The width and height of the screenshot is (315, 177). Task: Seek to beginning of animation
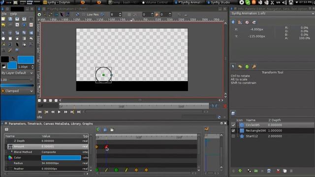pyautogui.click(x=40, y=112)
